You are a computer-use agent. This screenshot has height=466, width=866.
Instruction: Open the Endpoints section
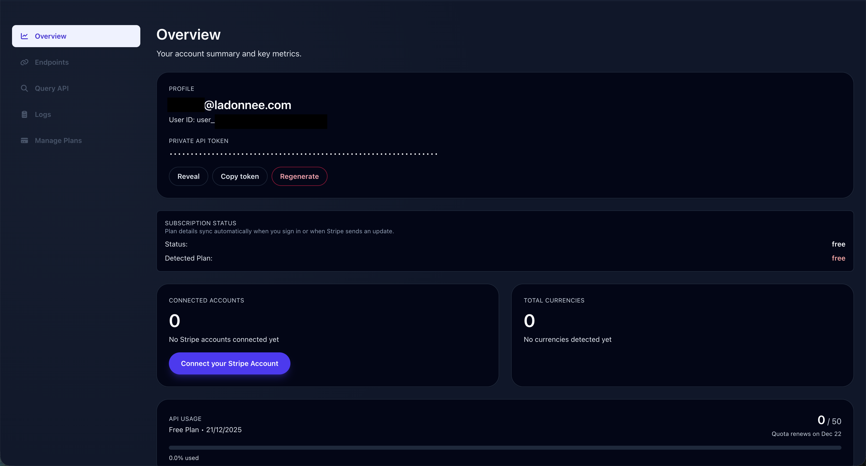tap(52, 62)
